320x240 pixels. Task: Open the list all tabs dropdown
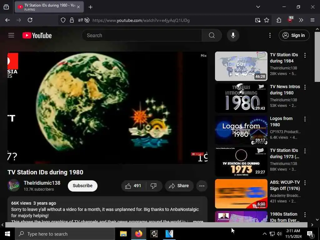(x=258, y=7)
